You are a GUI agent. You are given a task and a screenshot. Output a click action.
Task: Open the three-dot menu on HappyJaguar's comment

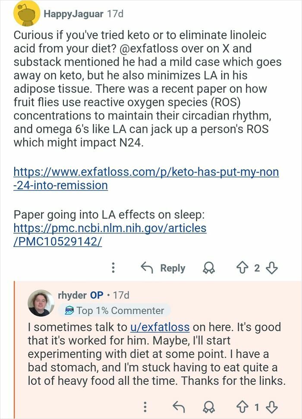coord(113,268)
